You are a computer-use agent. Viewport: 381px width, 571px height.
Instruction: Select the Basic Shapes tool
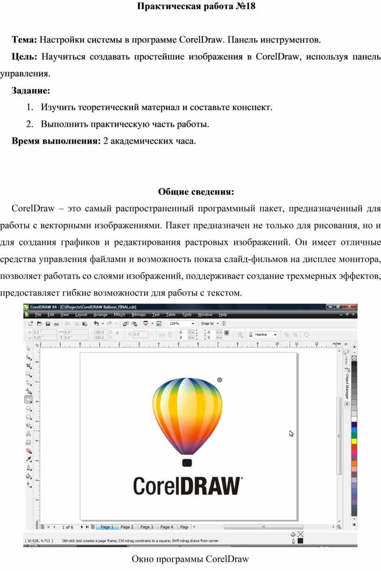point(28,425)
